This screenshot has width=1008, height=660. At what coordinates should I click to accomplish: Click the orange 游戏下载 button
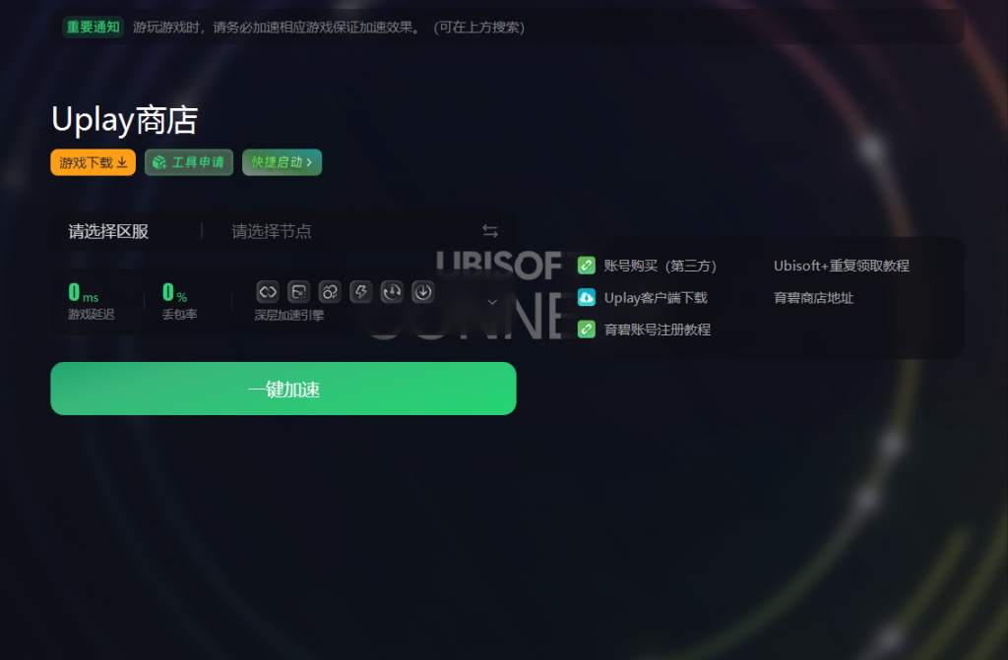click(x=94, y=162)
